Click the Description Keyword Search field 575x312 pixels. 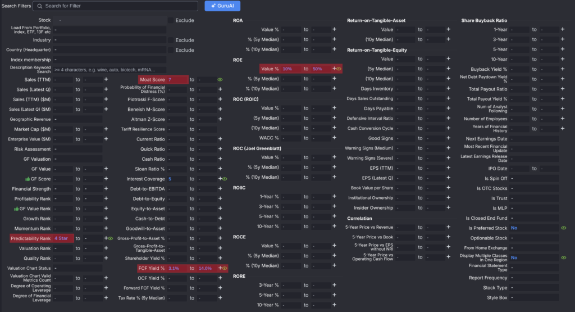click(x=110, y=70)
